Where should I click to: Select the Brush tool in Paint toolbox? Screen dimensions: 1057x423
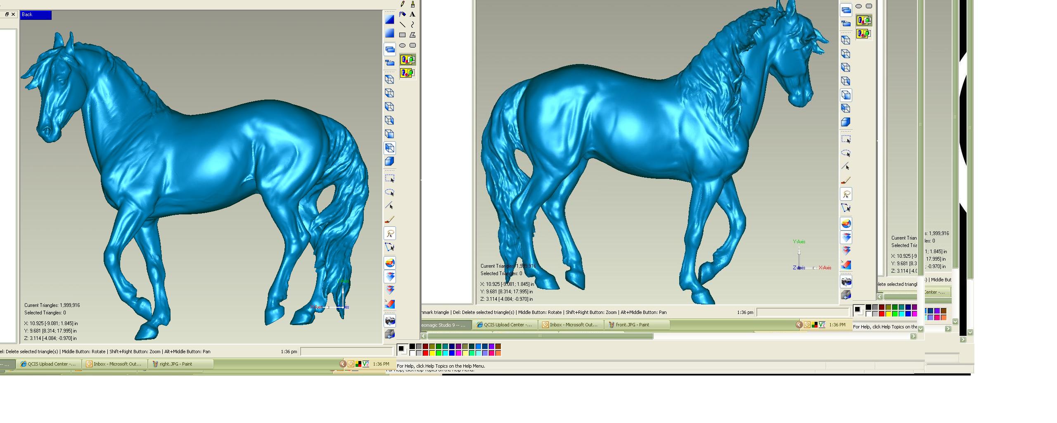click(x=412, y=4)
